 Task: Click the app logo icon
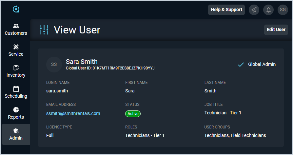point(16,9)
